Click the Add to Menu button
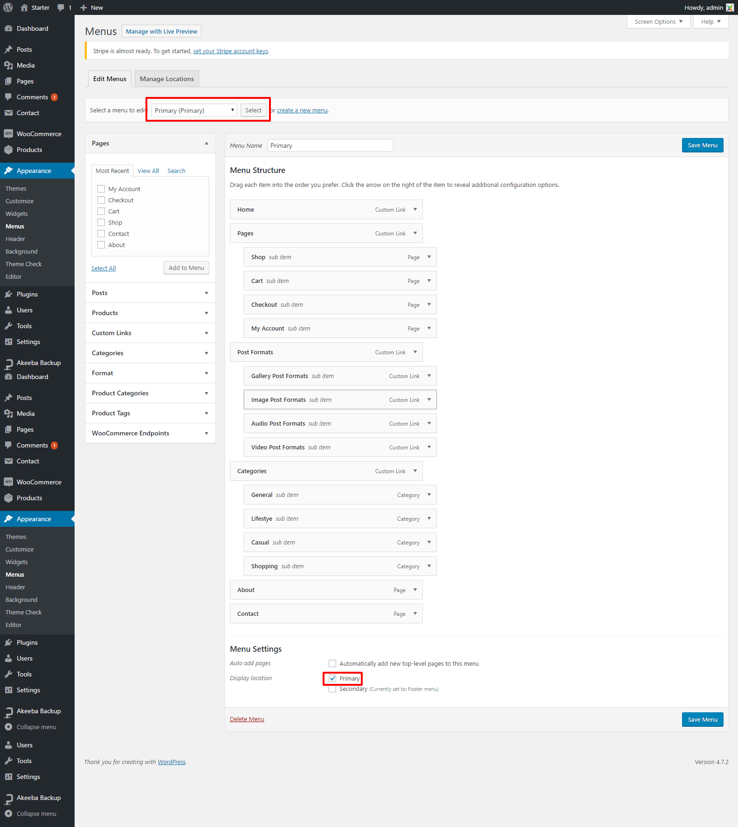This screenshot has width=738, height=827. (x=186, y=268)
